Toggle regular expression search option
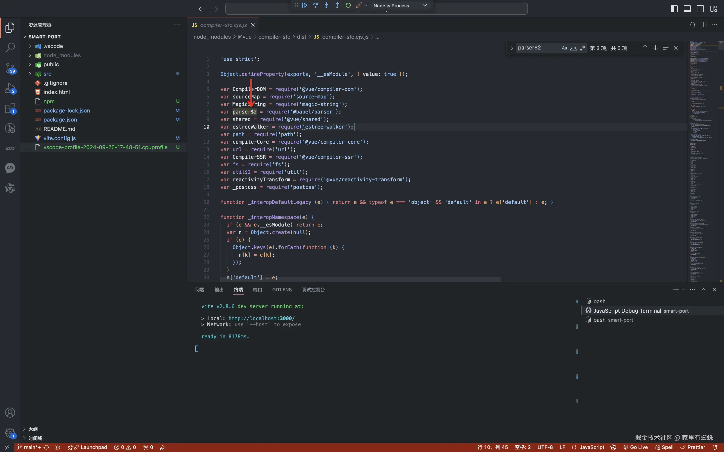 [582, 48]
